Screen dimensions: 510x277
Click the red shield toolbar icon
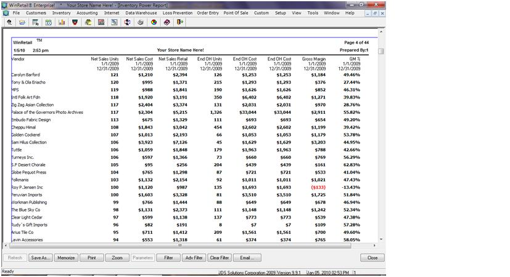[75, 22]
